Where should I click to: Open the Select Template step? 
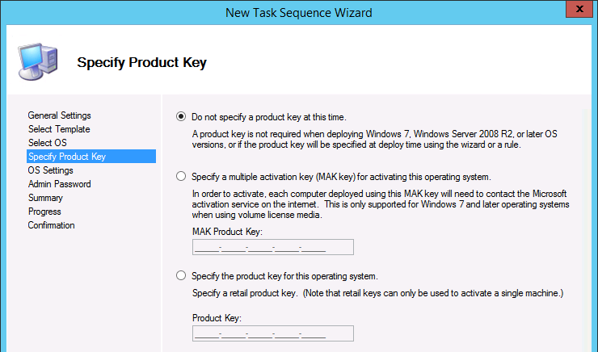58,129
